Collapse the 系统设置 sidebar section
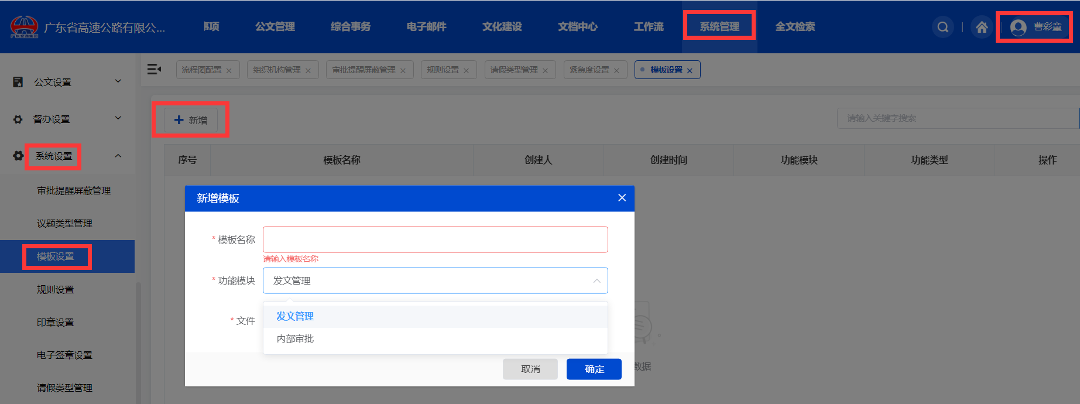Image resolution: width=1080 pixels, height=404 pixels. pyautogui.click(x=118, y=156)
